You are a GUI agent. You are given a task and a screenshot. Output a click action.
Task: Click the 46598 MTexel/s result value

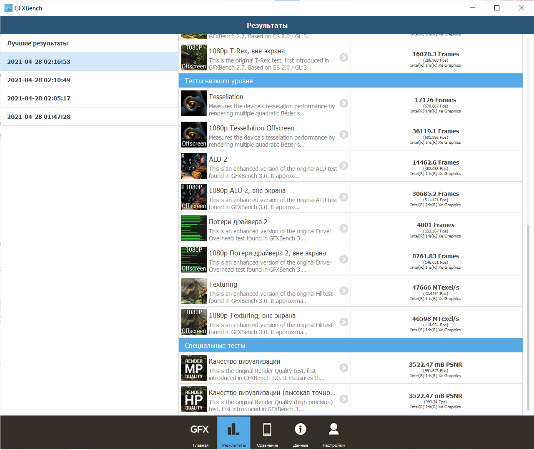(436, 319)
